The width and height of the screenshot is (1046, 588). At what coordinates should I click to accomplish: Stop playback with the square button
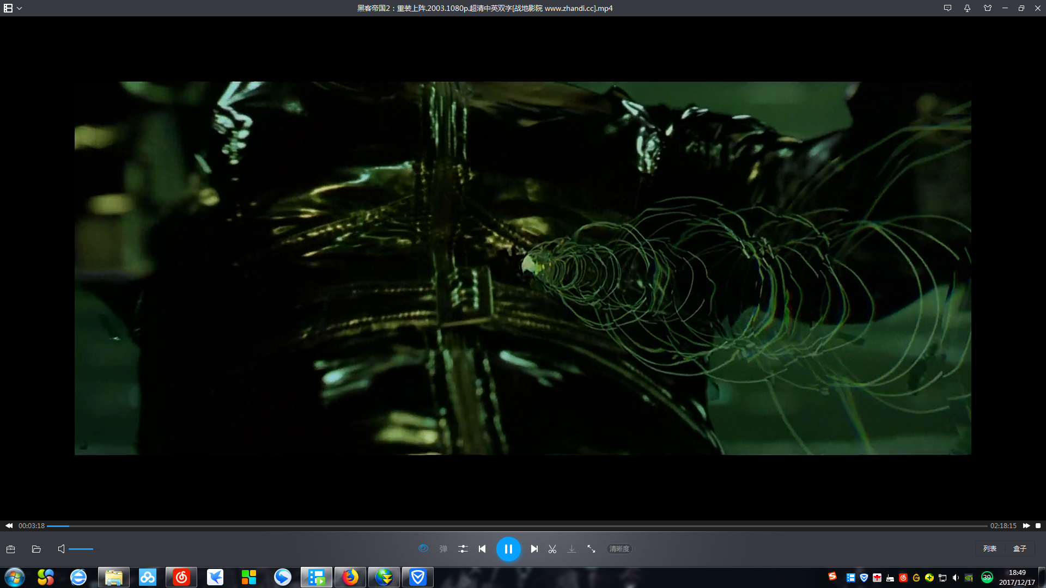1038,526
